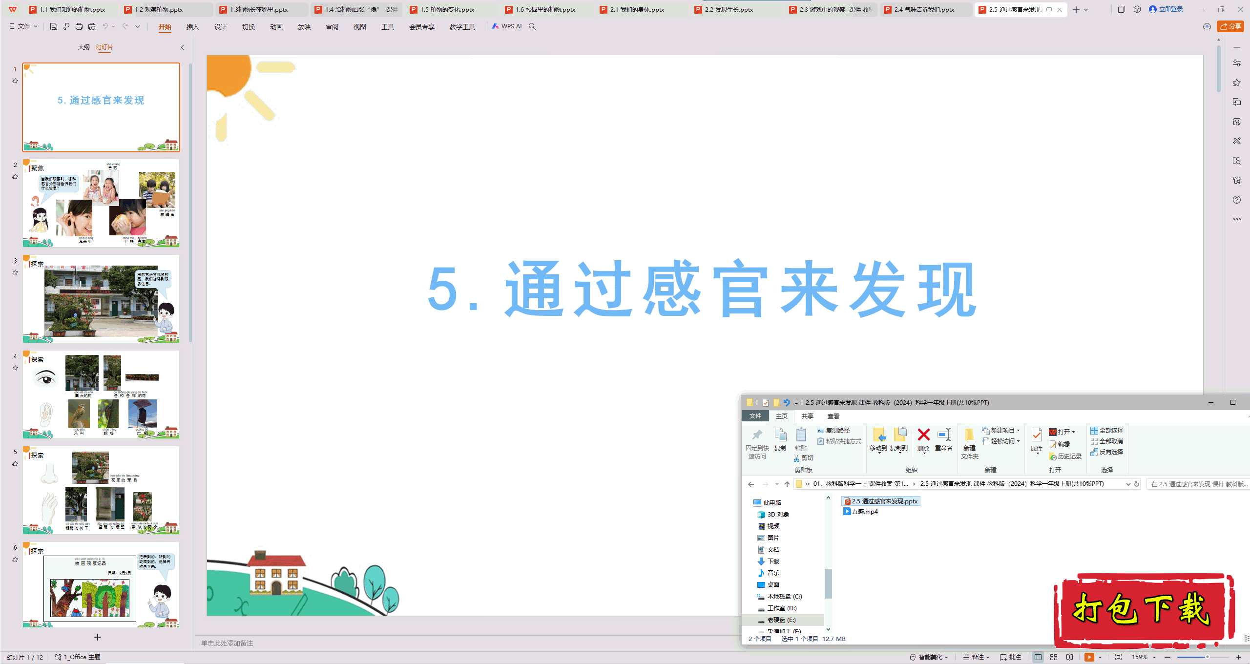
Task: Click the 复制 copy icon in Explorer ribbon
Action: coord(780,439)
